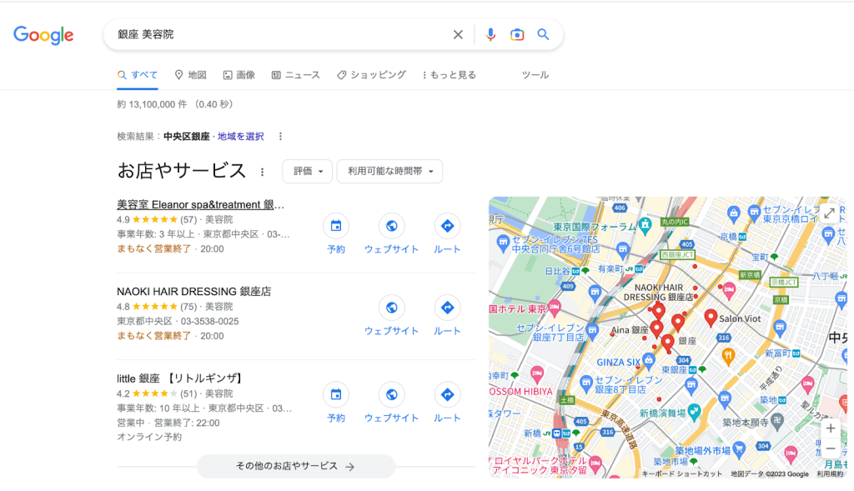Click 予約 icon for Eleanor spa
This screenshot has height=491, width=854.
tap(336, 226)
